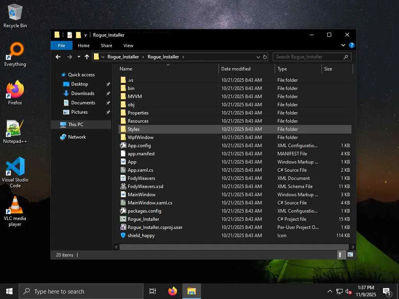This screenshot has height=299, width=399.
Task: Open the address bar history dropdown
Action: (258, 57)
